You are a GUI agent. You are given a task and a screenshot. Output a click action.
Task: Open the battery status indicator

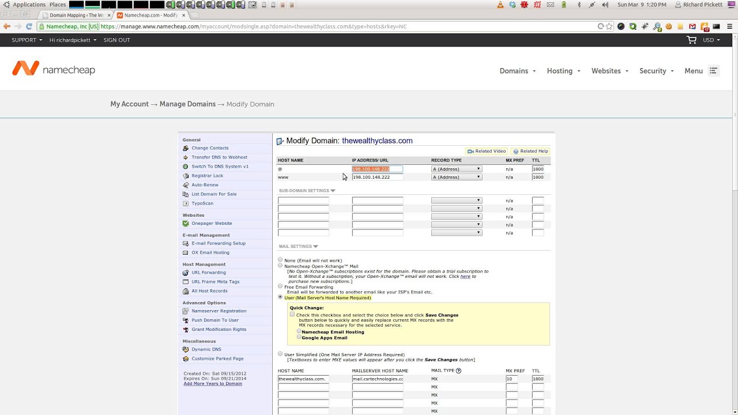[564, 5]
